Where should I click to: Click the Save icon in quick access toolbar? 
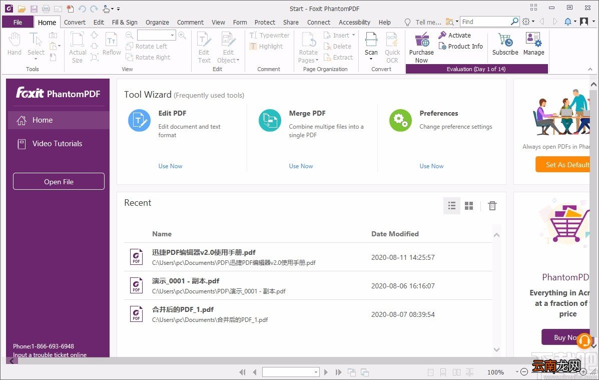[34, 9]
